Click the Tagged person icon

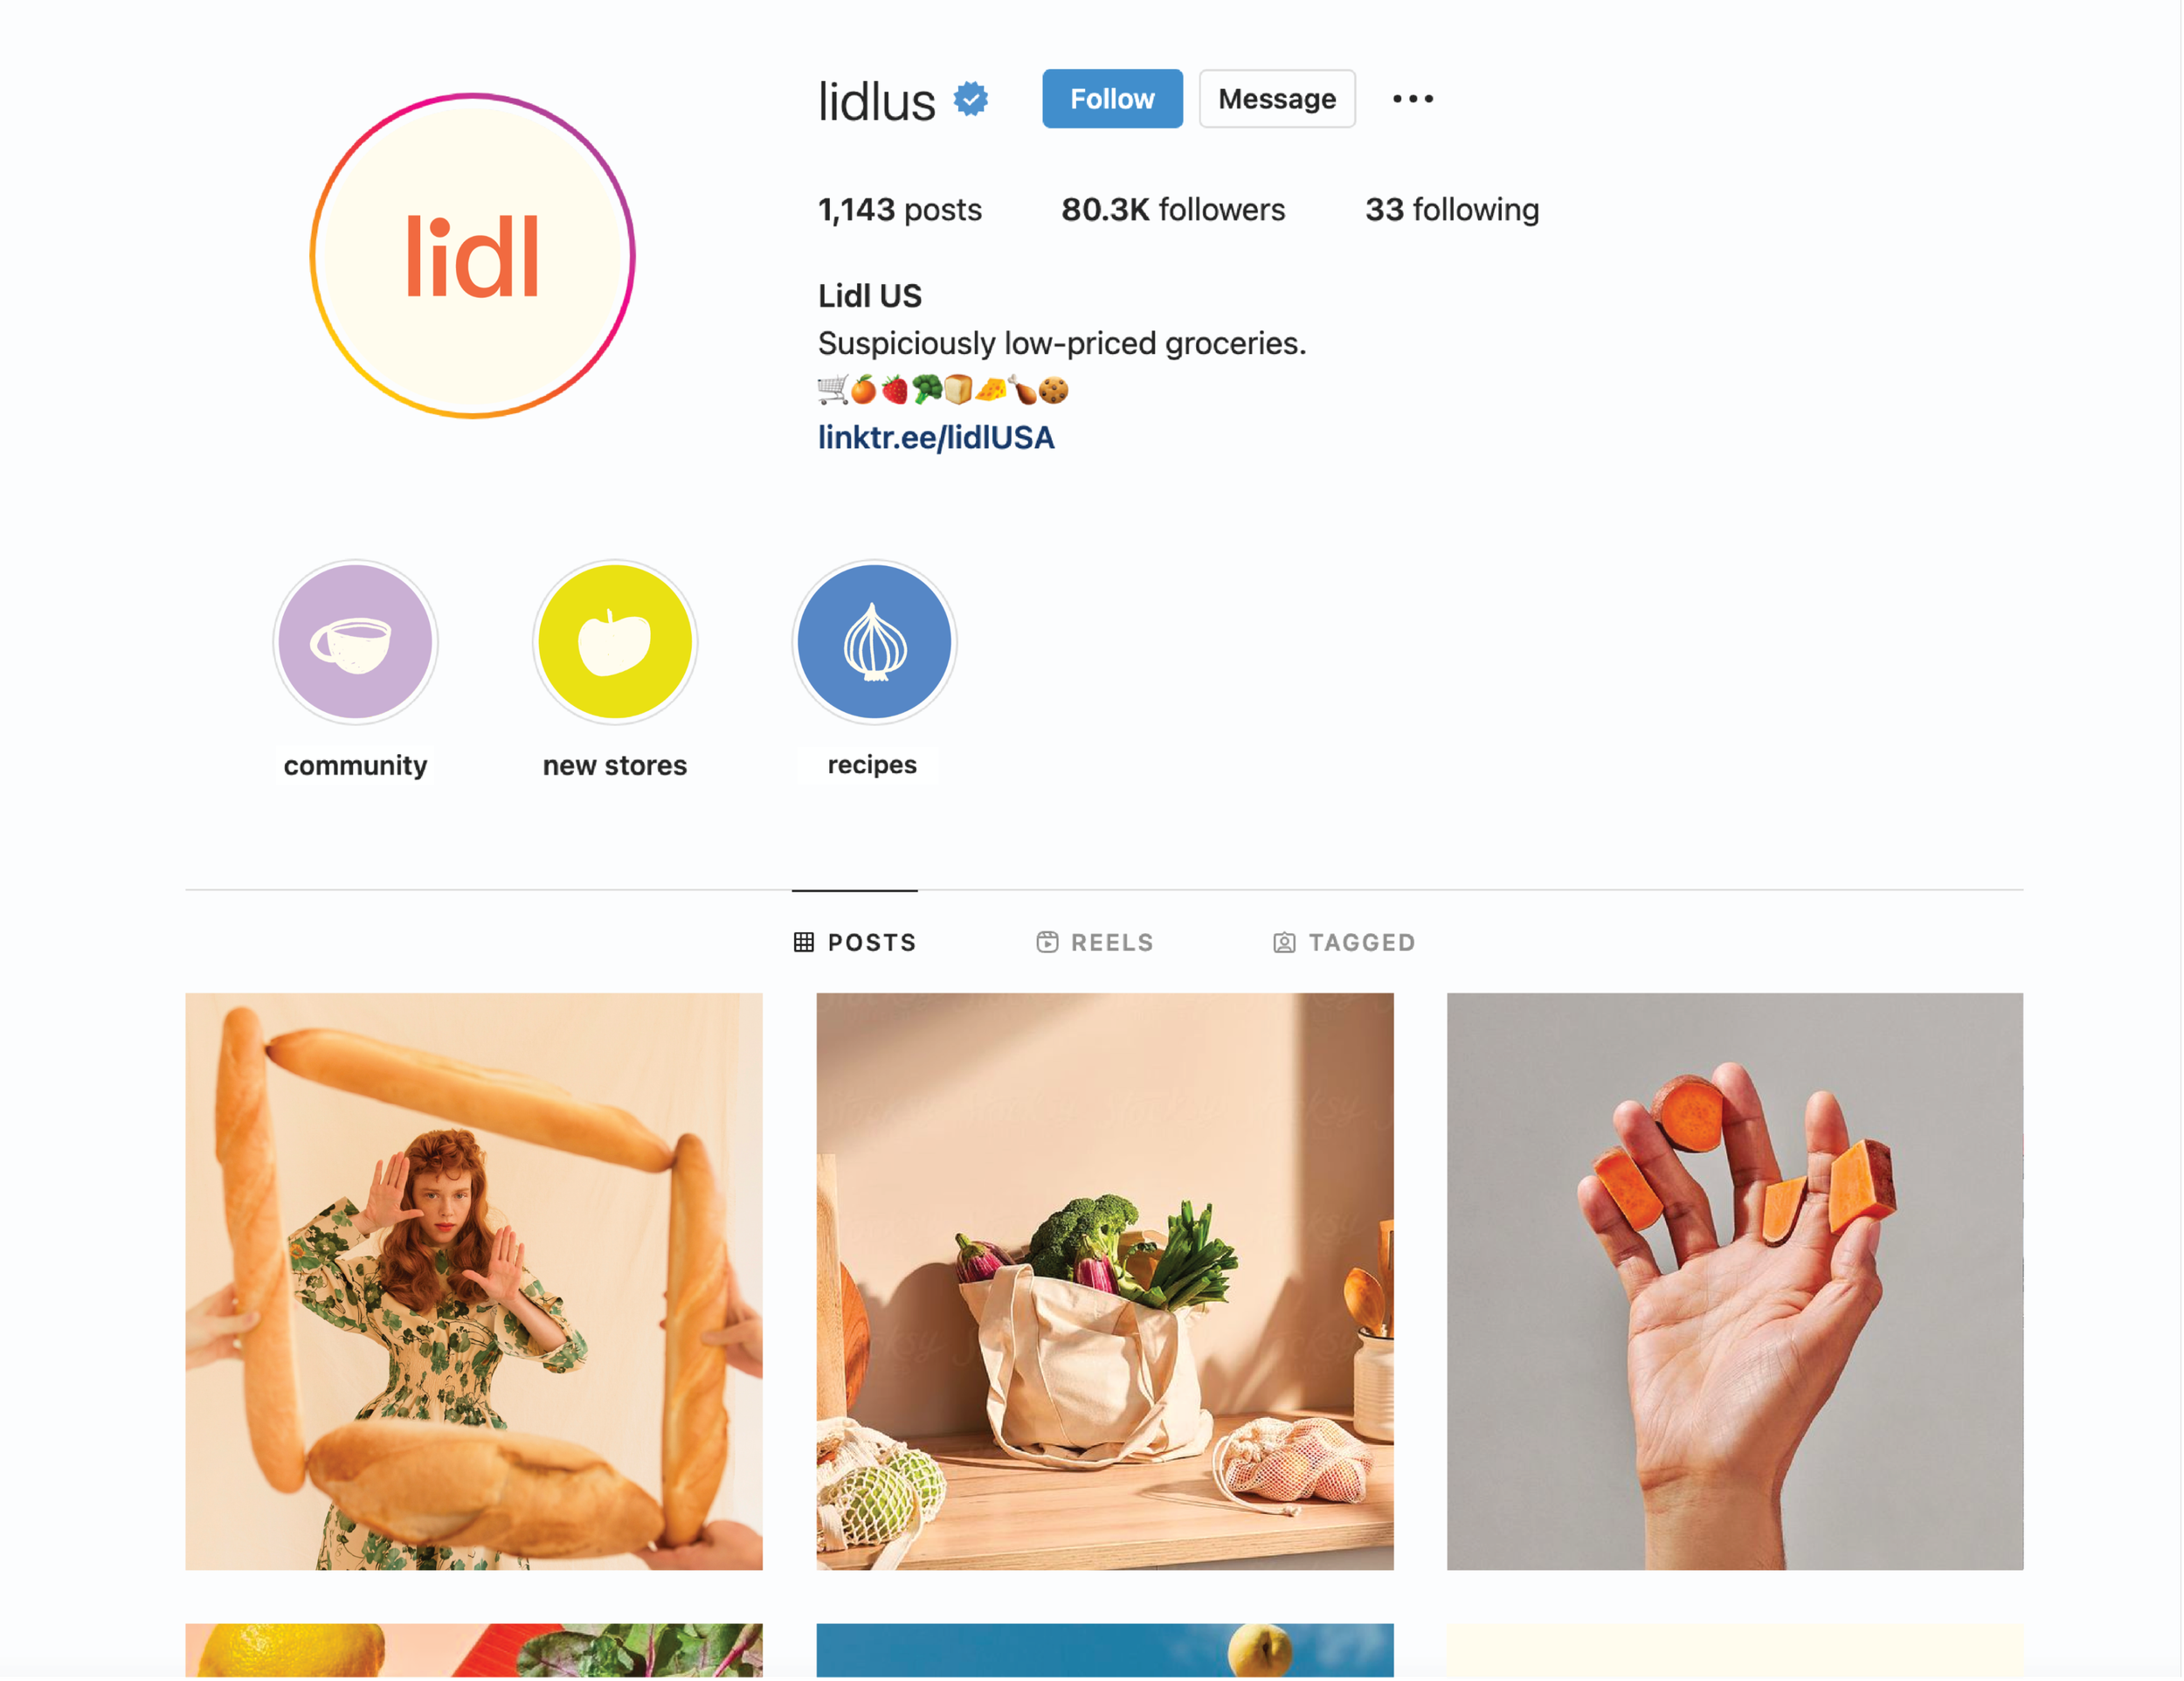click(x=1284, y=942)
